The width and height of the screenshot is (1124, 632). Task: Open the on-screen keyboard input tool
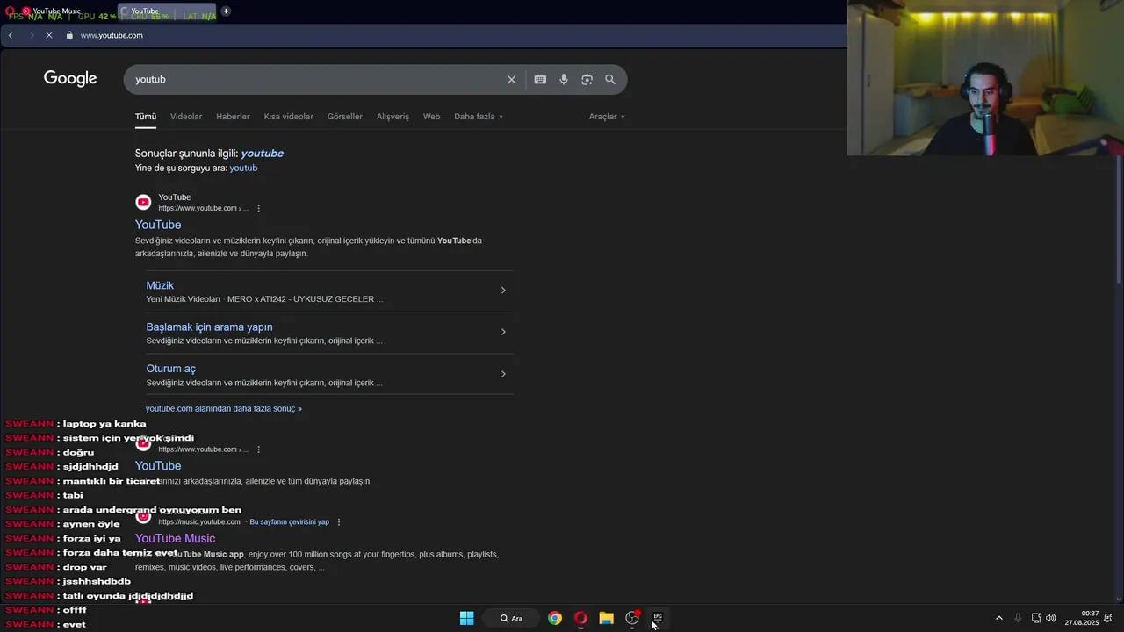(x=540, y=79)
